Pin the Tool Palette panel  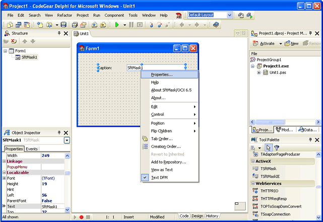click(x=310, y=140)
